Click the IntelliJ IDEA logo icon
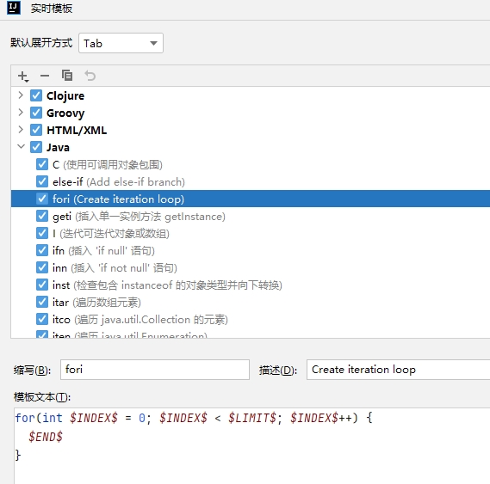490x484 pixels. tap(14, 8)
